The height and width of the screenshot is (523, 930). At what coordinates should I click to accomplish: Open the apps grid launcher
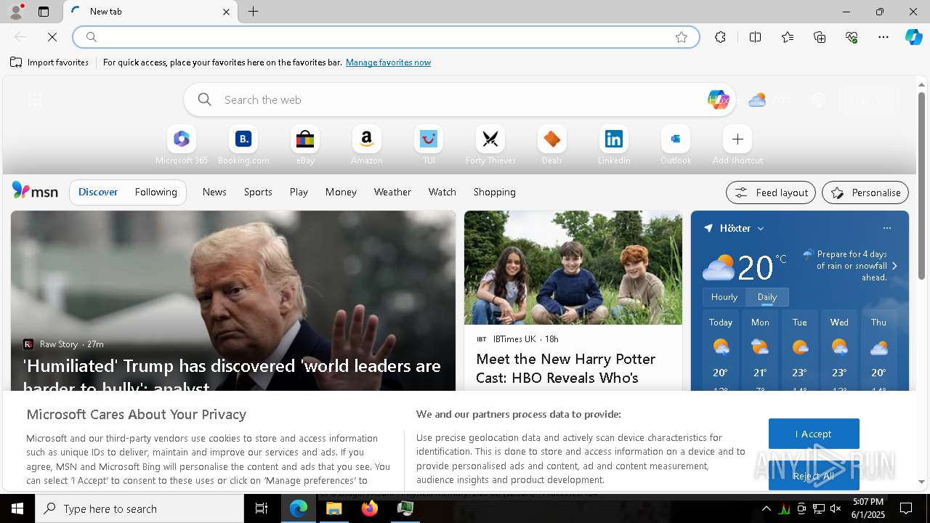coord(35,100)
